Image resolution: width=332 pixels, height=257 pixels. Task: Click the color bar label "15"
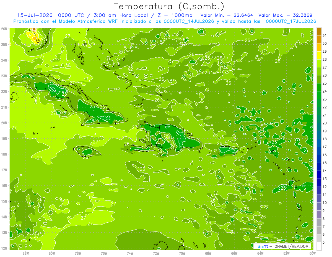325,163
